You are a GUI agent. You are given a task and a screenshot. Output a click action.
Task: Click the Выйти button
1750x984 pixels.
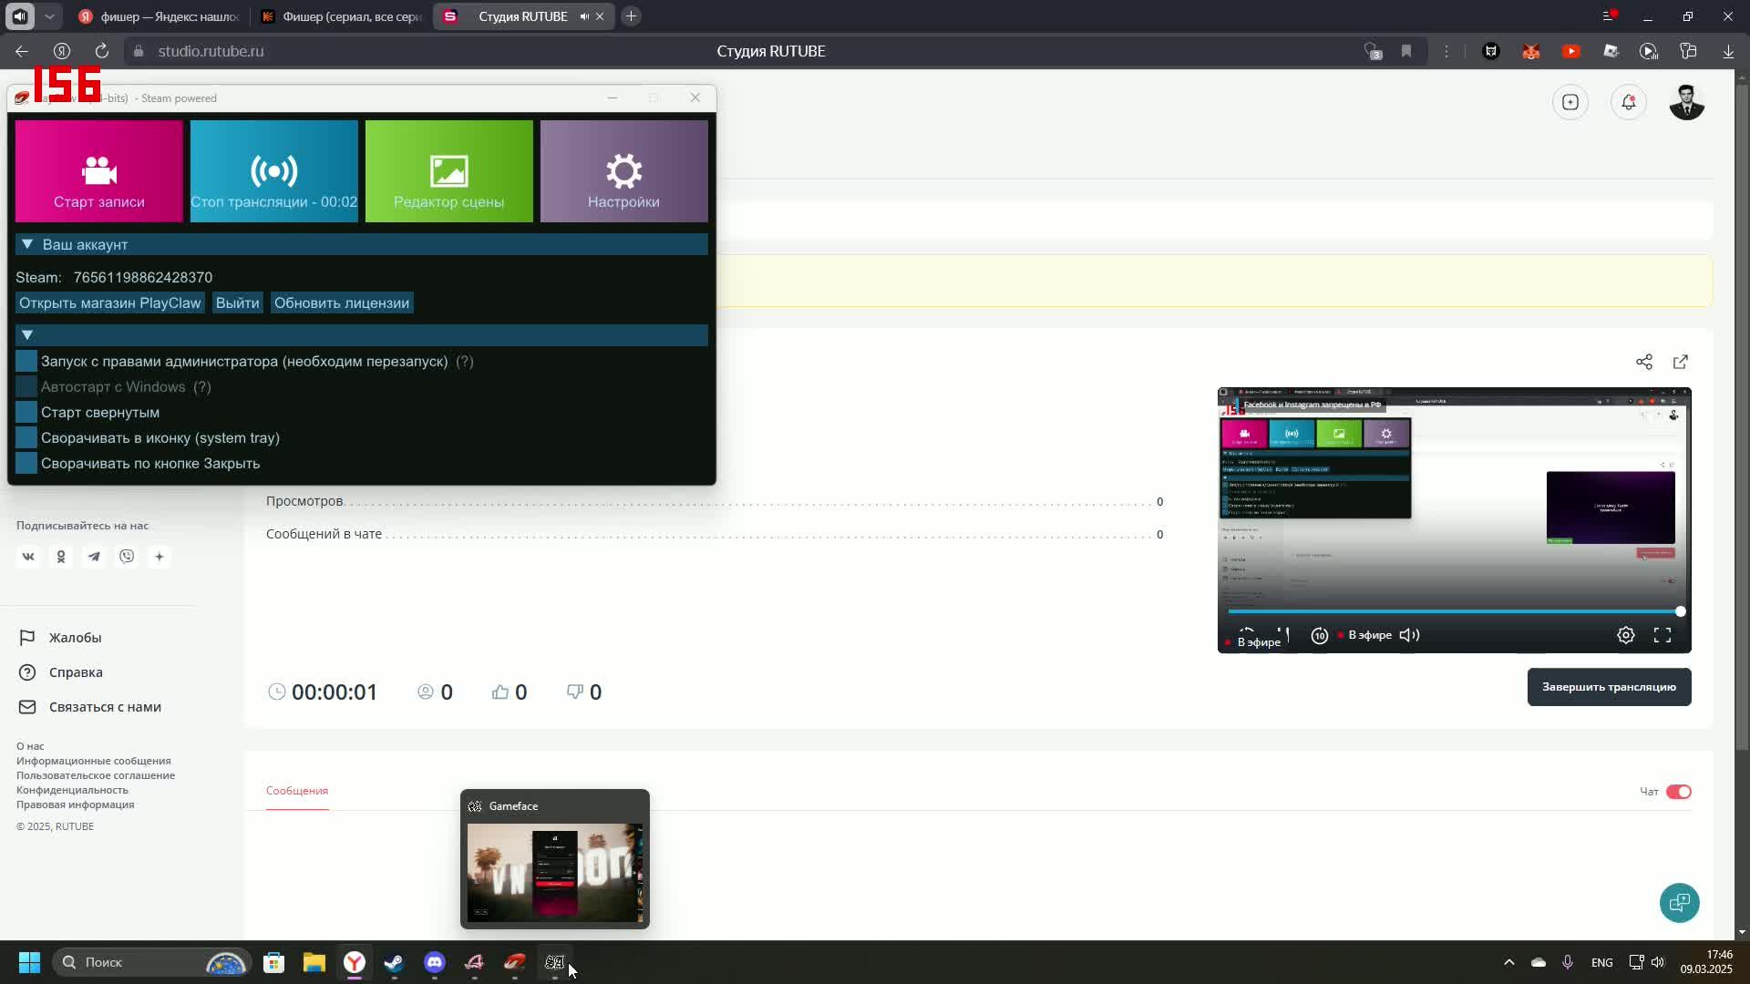click(x=237, y=303)
